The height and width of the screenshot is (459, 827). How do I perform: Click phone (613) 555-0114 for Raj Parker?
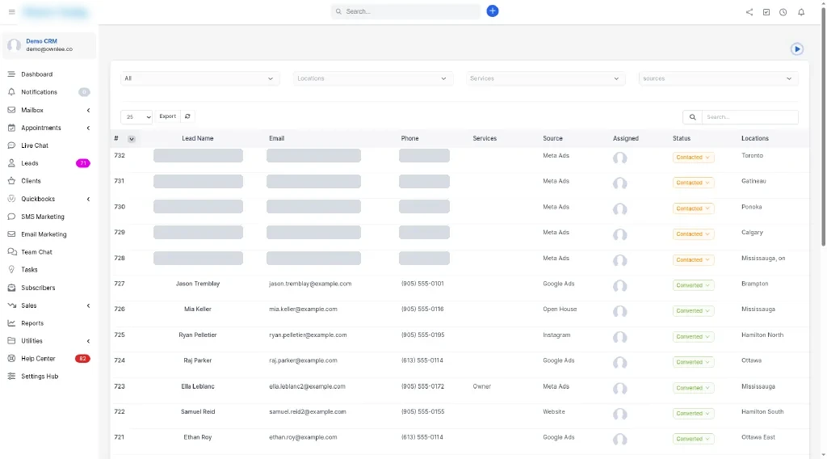coord(422,360)
